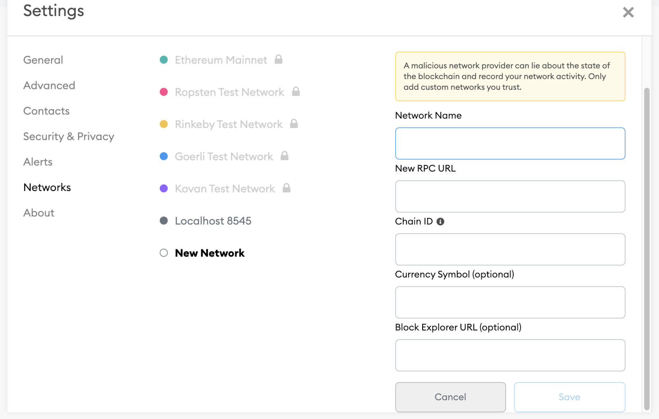Select the New Network radio circle
The height and width of the screenshot is (419, 659).
click(x=164, y=253)
